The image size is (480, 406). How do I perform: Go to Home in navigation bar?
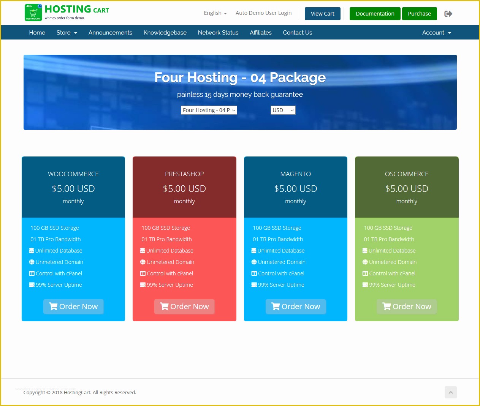[x=37, y=33]
